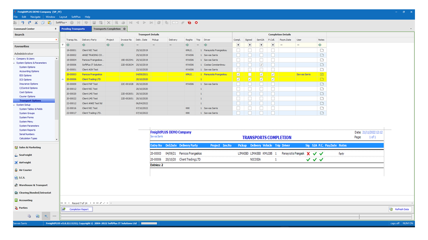Enable Sent2A checkbox for entry 19-00006
428x240 pixels.
pyautogui.click(x=261, y=65)
